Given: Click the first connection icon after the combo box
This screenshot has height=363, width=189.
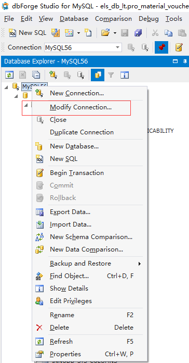Looking at the screenshot, I should 131,47.
